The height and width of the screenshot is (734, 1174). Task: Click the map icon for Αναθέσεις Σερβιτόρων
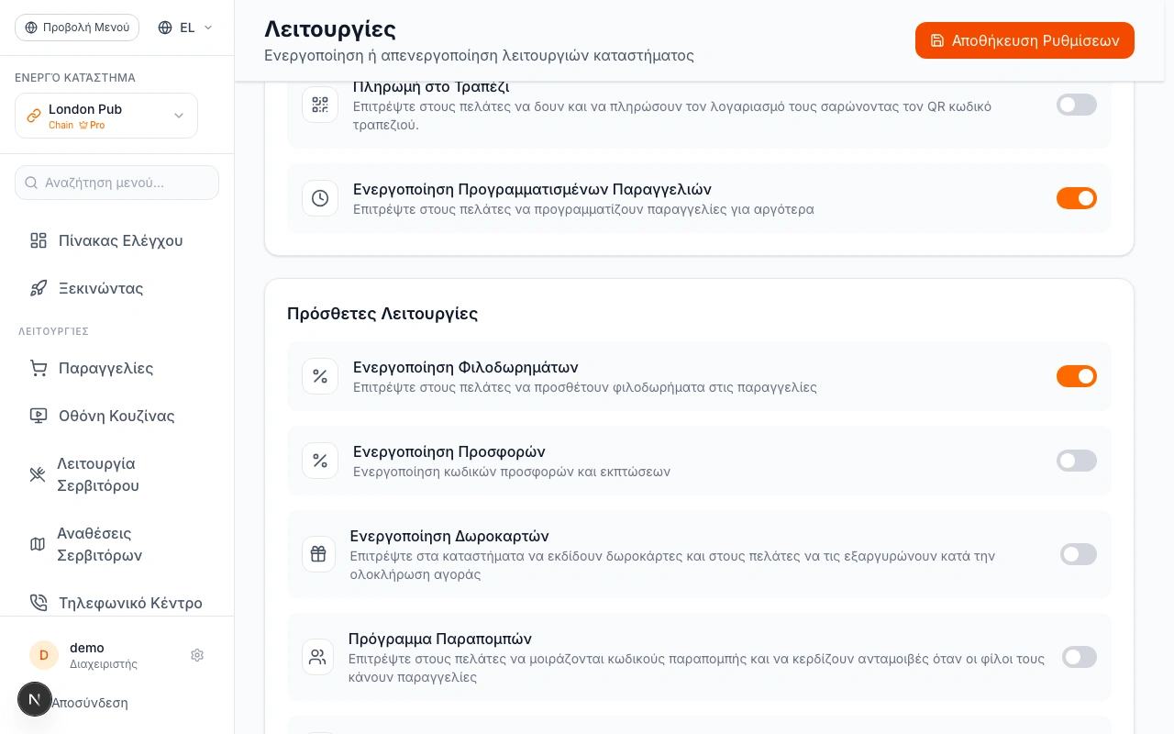pyautogui.click(x=38, y=544)
